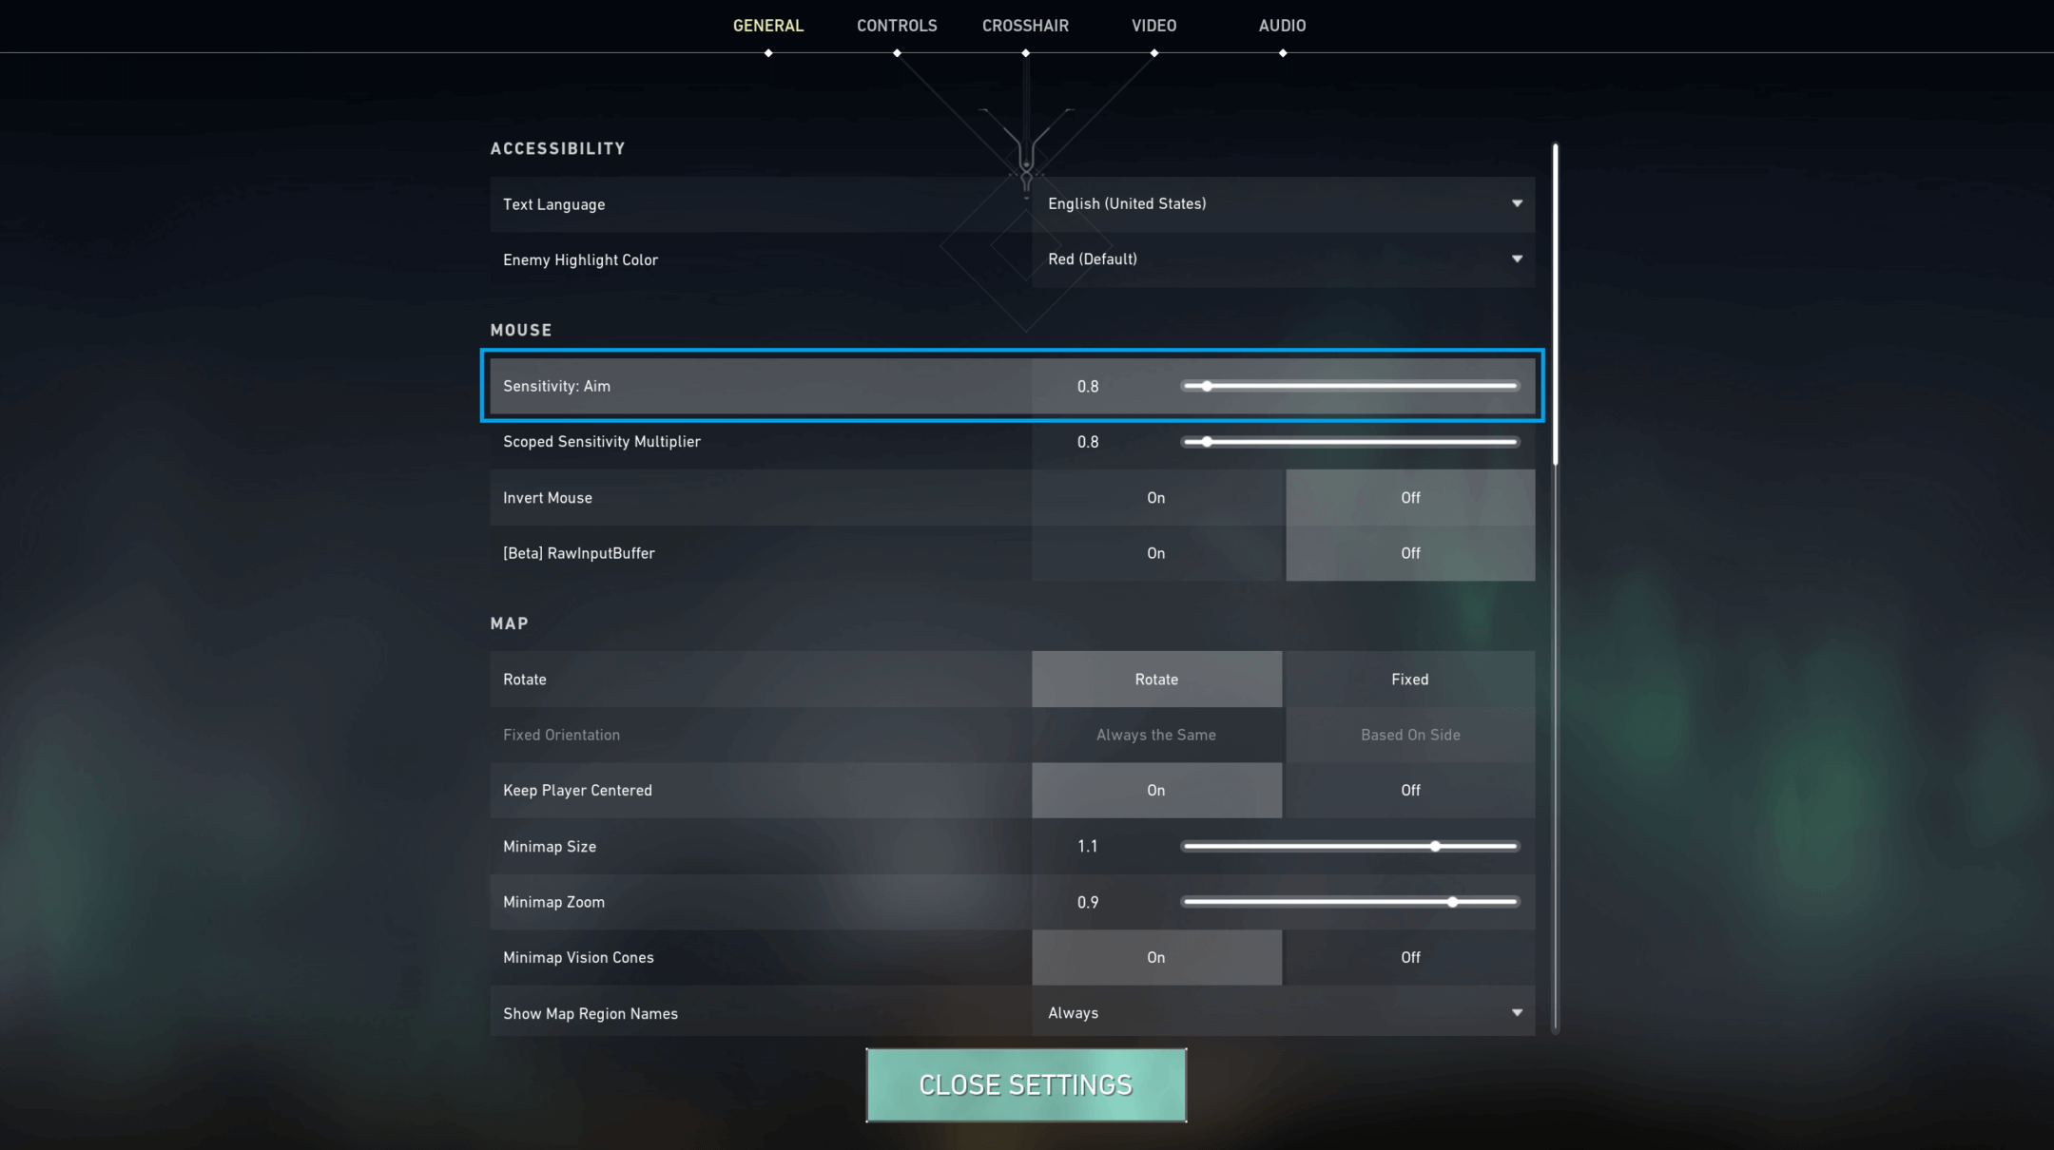Click CLOSE SETTINGS button
The image size is (2054, 1150).
(x=1027, y=1083)
